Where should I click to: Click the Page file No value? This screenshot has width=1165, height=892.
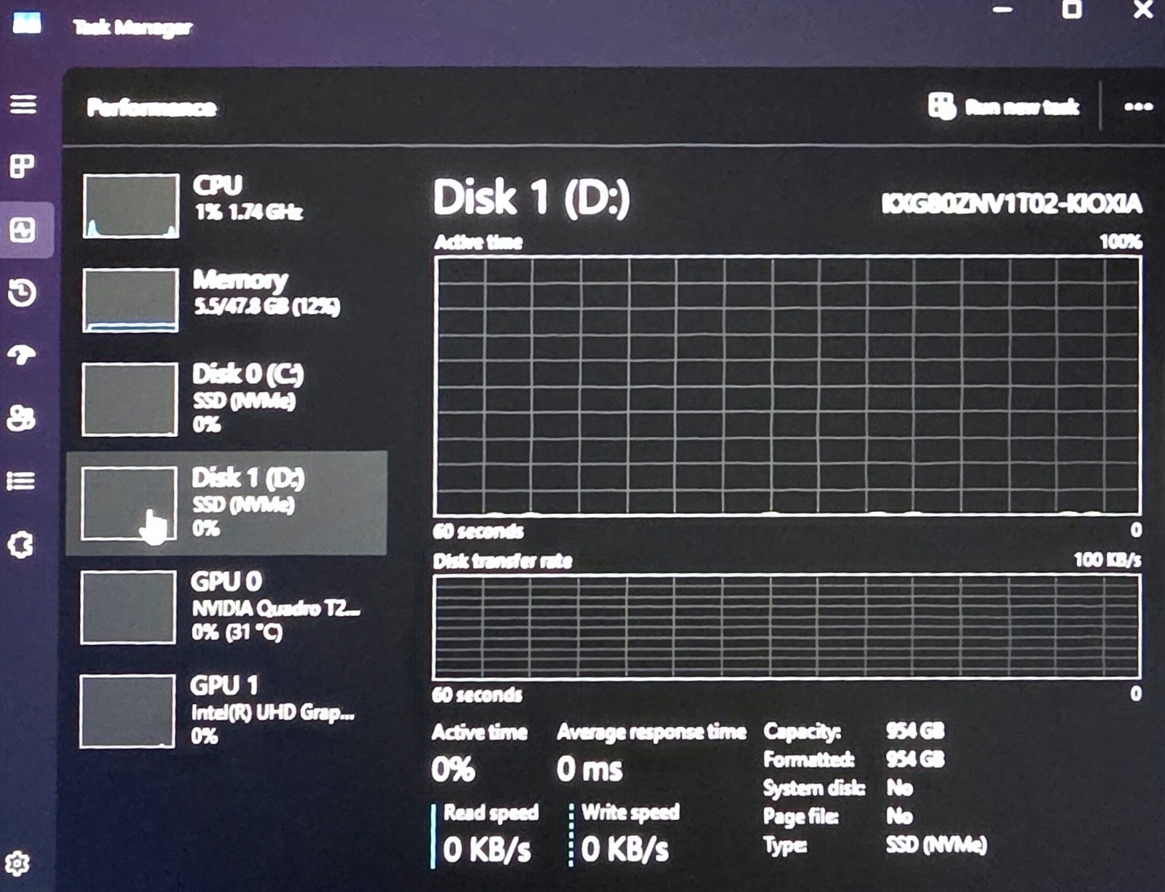(899, 816)
